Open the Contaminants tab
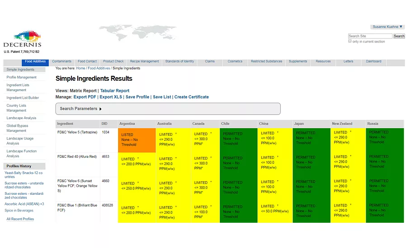This screenshot has width=407, height=248. (x=62, y=61)
